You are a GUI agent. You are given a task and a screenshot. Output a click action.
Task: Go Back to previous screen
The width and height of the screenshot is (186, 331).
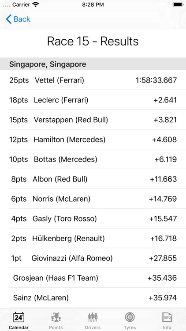pos(18,19)
